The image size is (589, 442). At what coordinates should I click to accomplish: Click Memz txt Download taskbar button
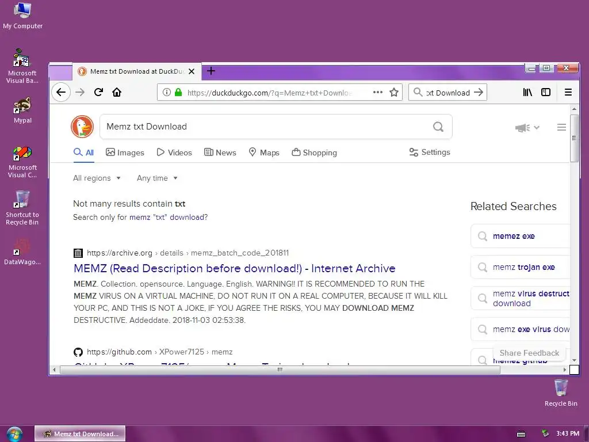80,434
